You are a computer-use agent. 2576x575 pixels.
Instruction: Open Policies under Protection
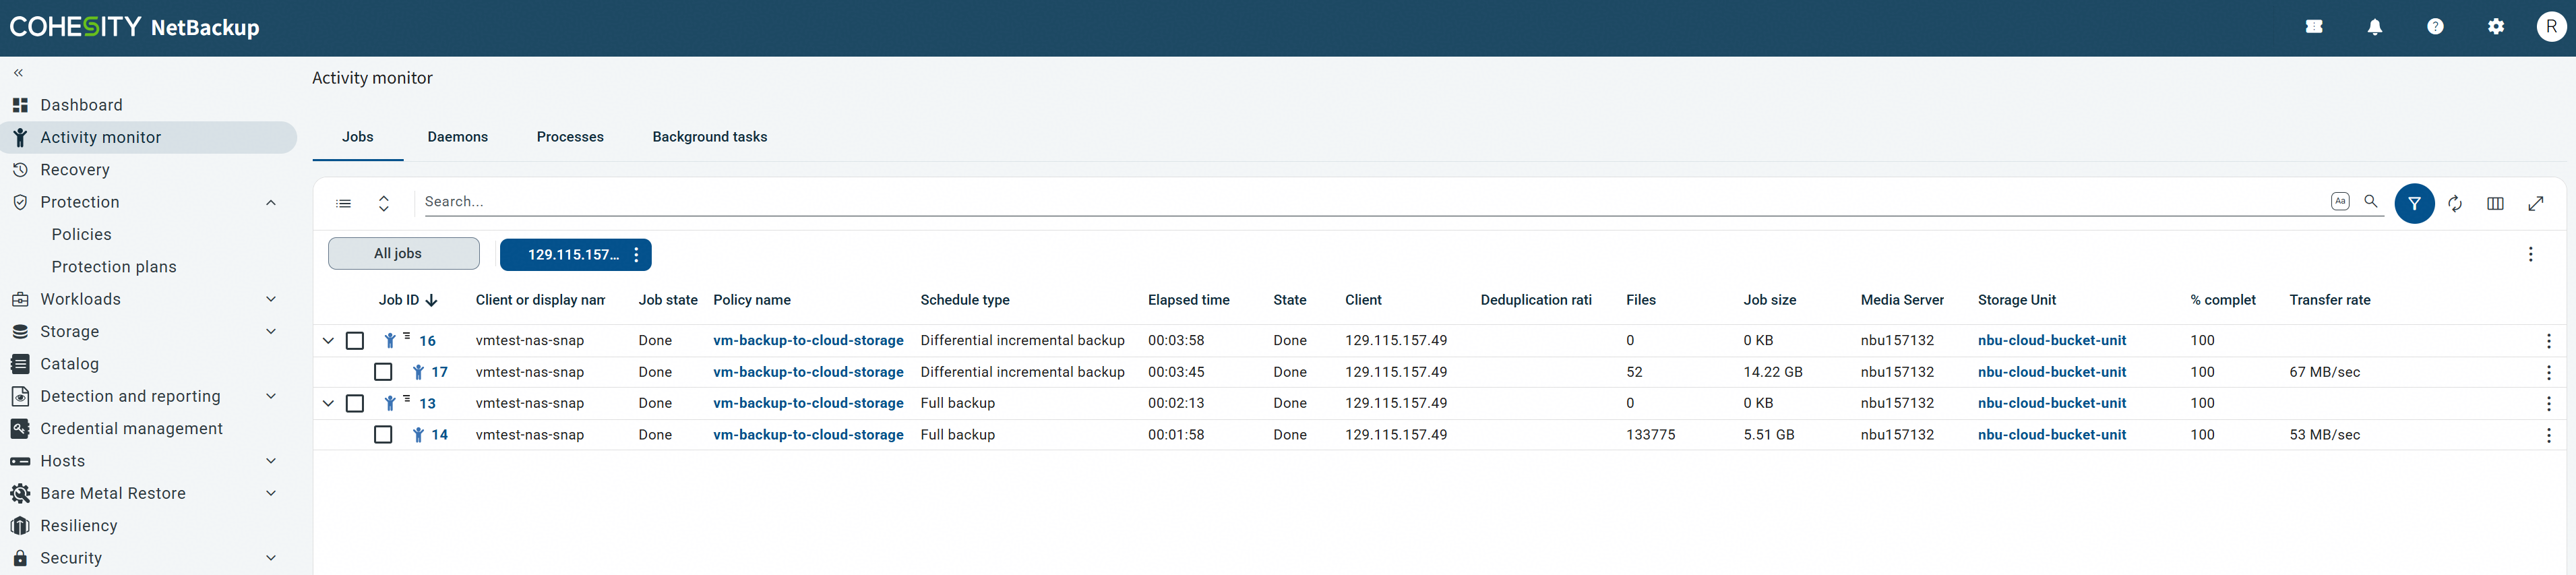point(82,234)
